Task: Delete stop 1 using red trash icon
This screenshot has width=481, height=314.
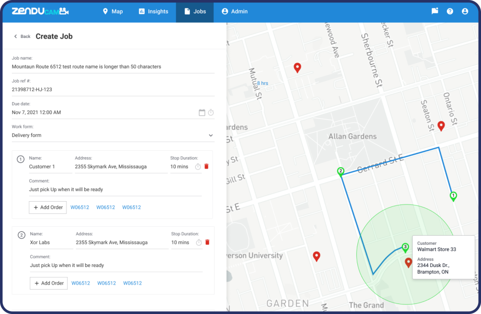Action: click(206, 167)
